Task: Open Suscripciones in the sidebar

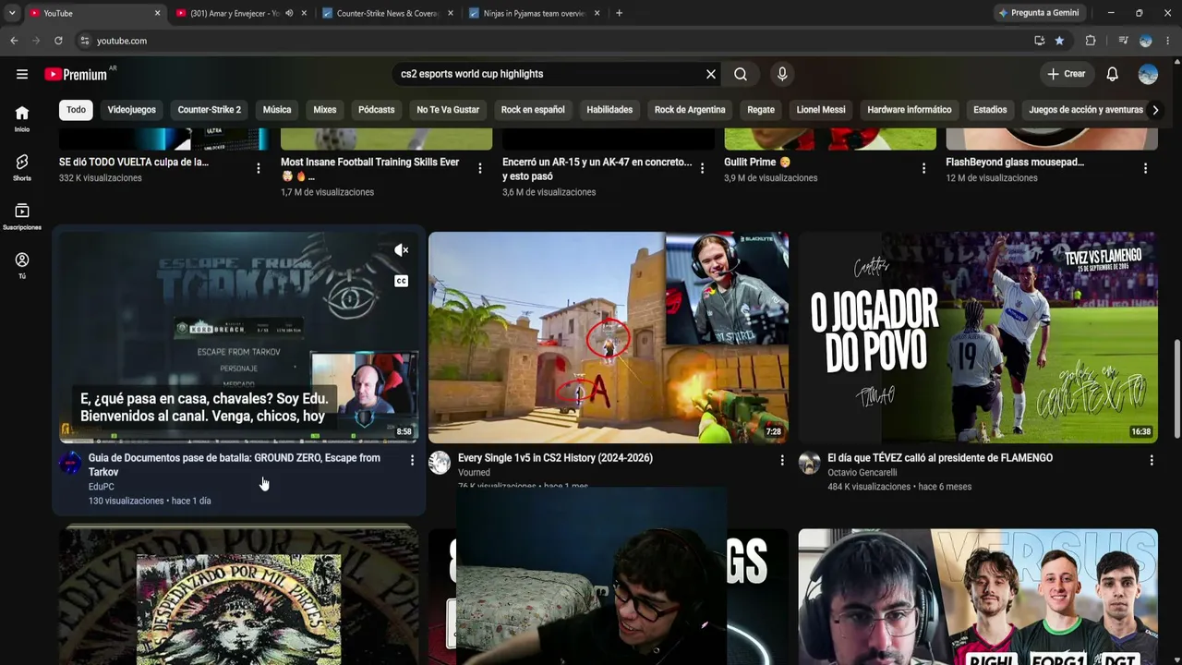Action: click(22, 216)
